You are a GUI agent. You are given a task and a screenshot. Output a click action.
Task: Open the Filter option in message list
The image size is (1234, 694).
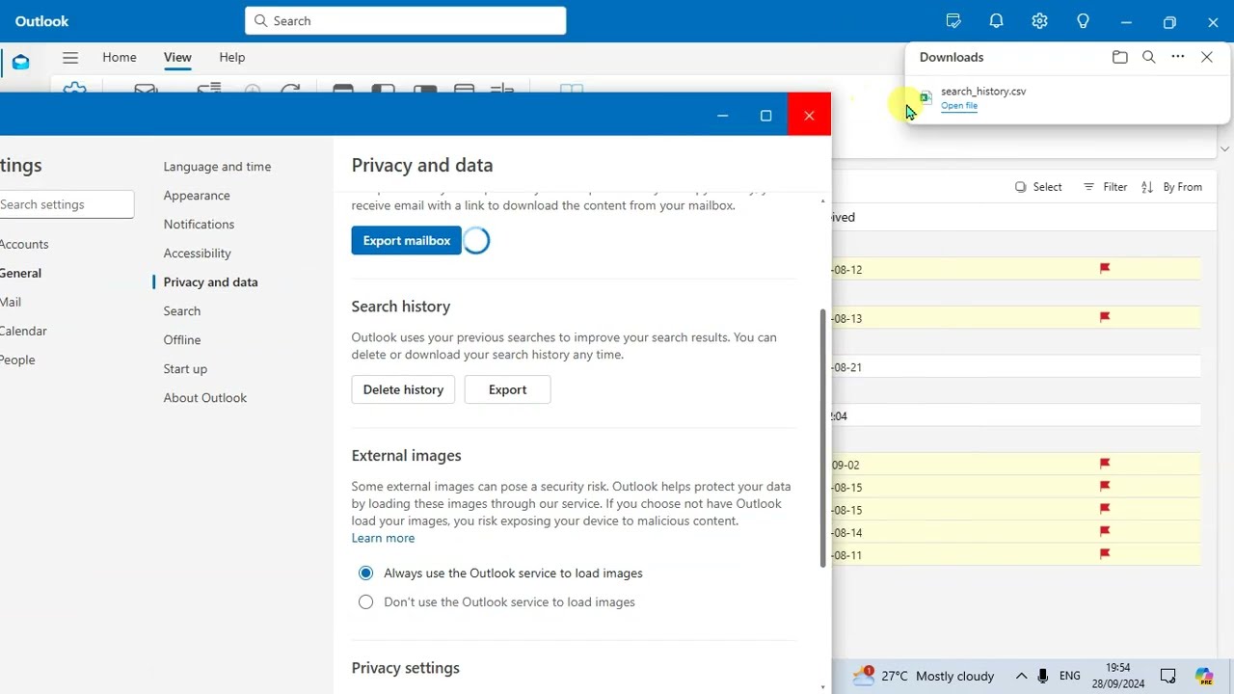point(1105,187)
